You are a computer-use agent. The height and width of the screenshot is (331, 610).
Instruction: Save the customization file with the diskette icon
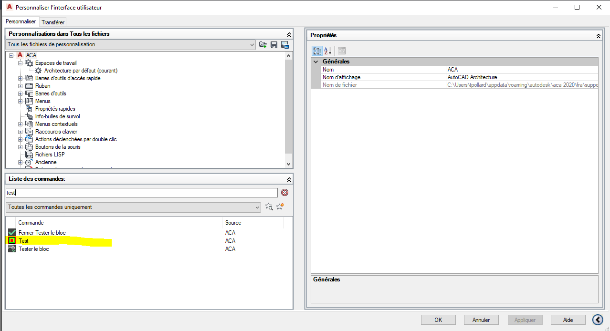pos(273,44)
